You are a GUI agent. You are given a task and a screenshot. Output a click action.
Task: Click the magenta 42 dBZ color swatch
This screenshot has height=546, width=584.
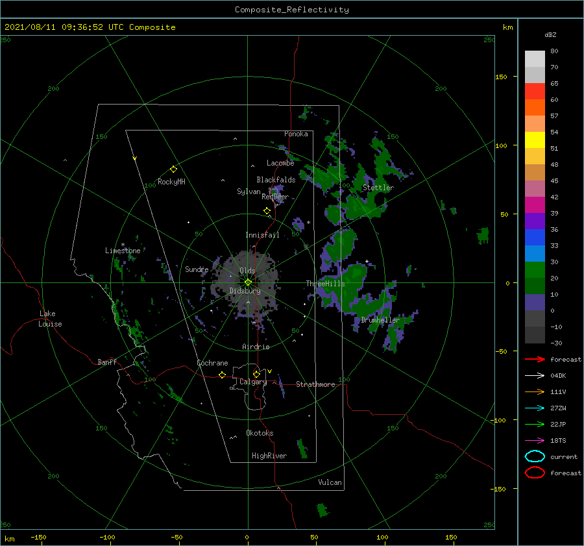click(535, 205)
